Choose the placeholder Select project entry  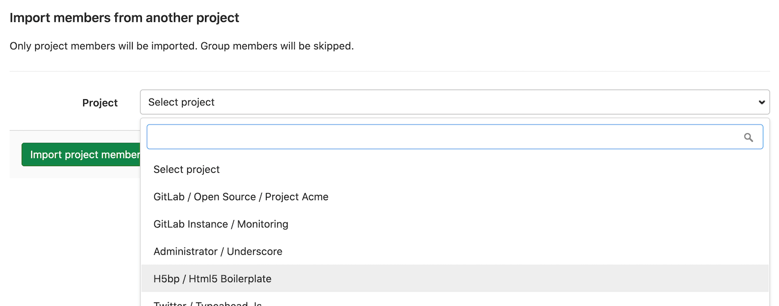tap(186, 169)
